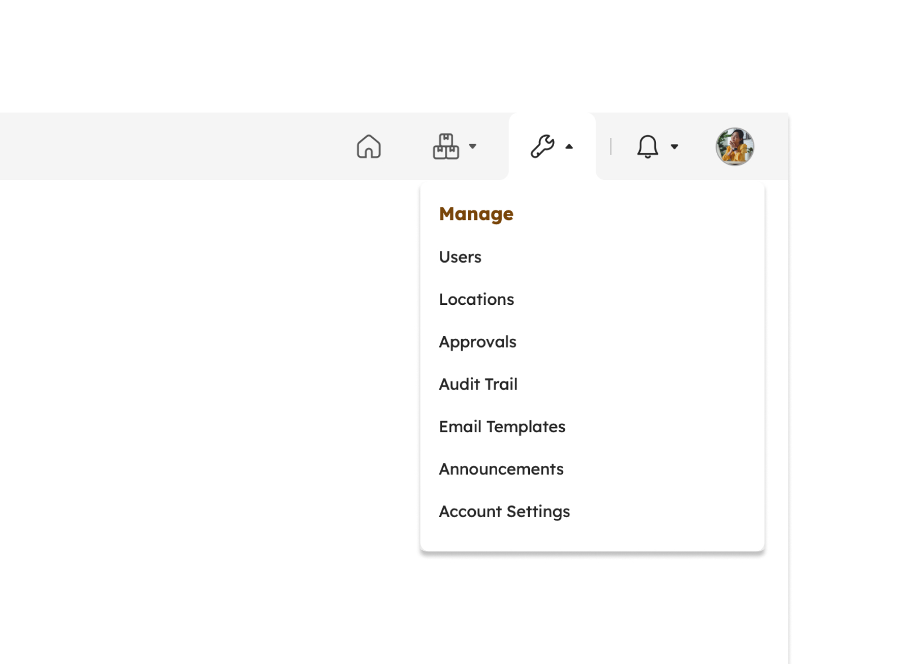Select Locations in Manage menu
The height and width of the screenshot is (664, 901).
(x=476, y=299)
